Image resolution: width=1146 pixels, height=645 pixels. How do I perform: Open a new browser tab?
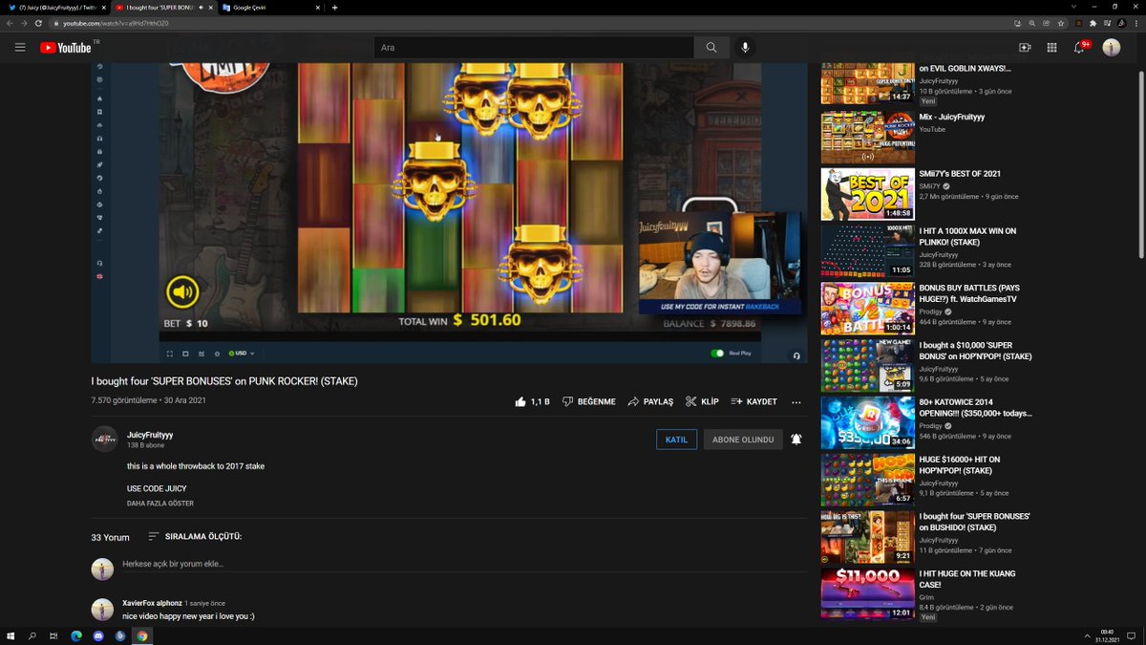(334, 8)
